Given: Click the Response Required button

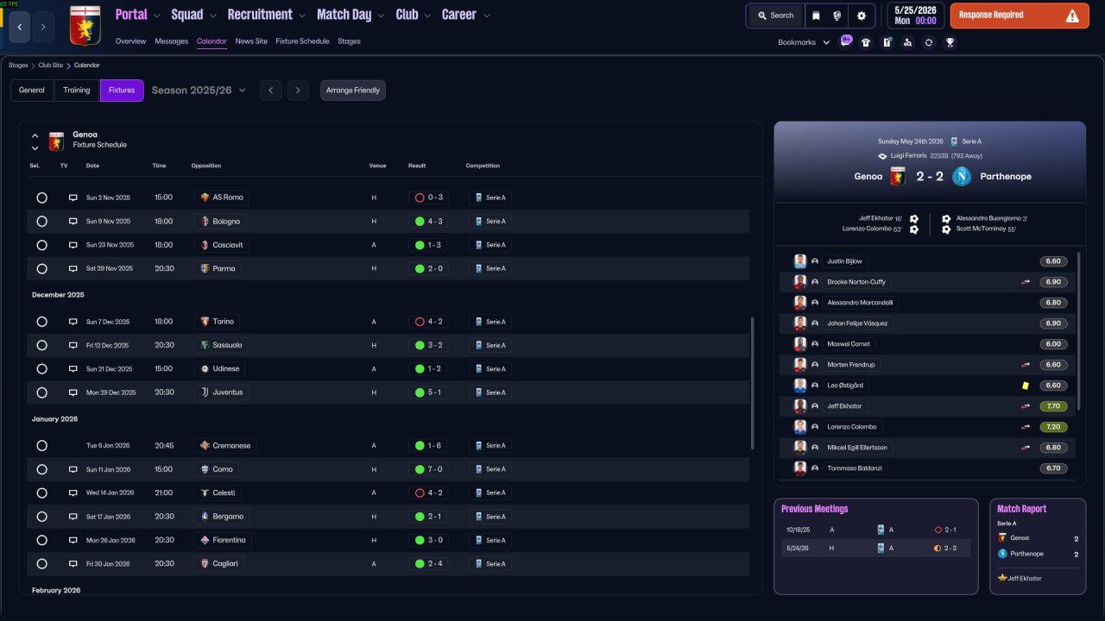Looking at the screenshot, I should click(1020, 16).
